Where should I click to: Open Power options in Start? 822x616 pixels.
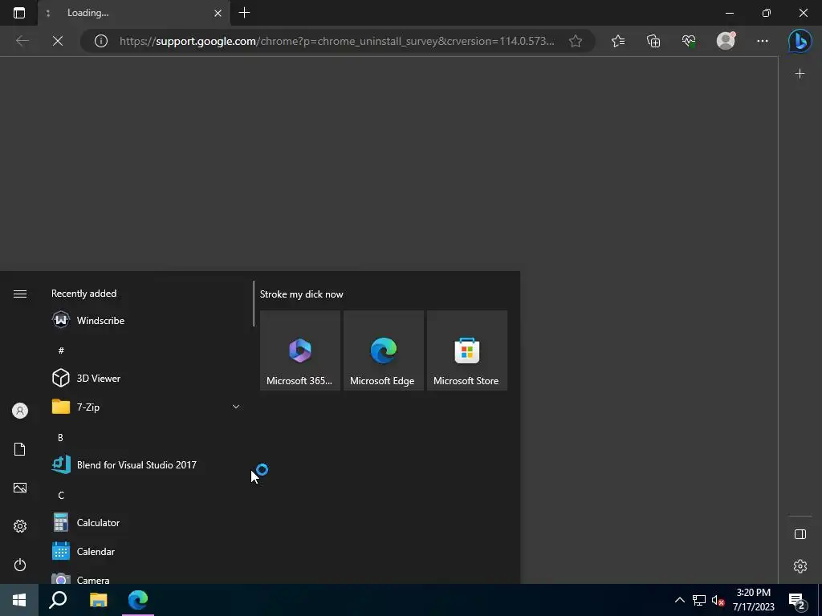point(20,565)
